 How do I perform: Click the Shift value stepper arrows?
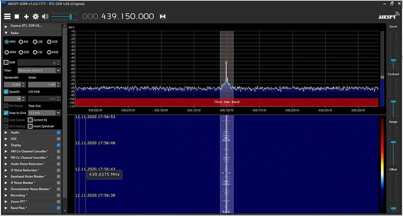58,63
